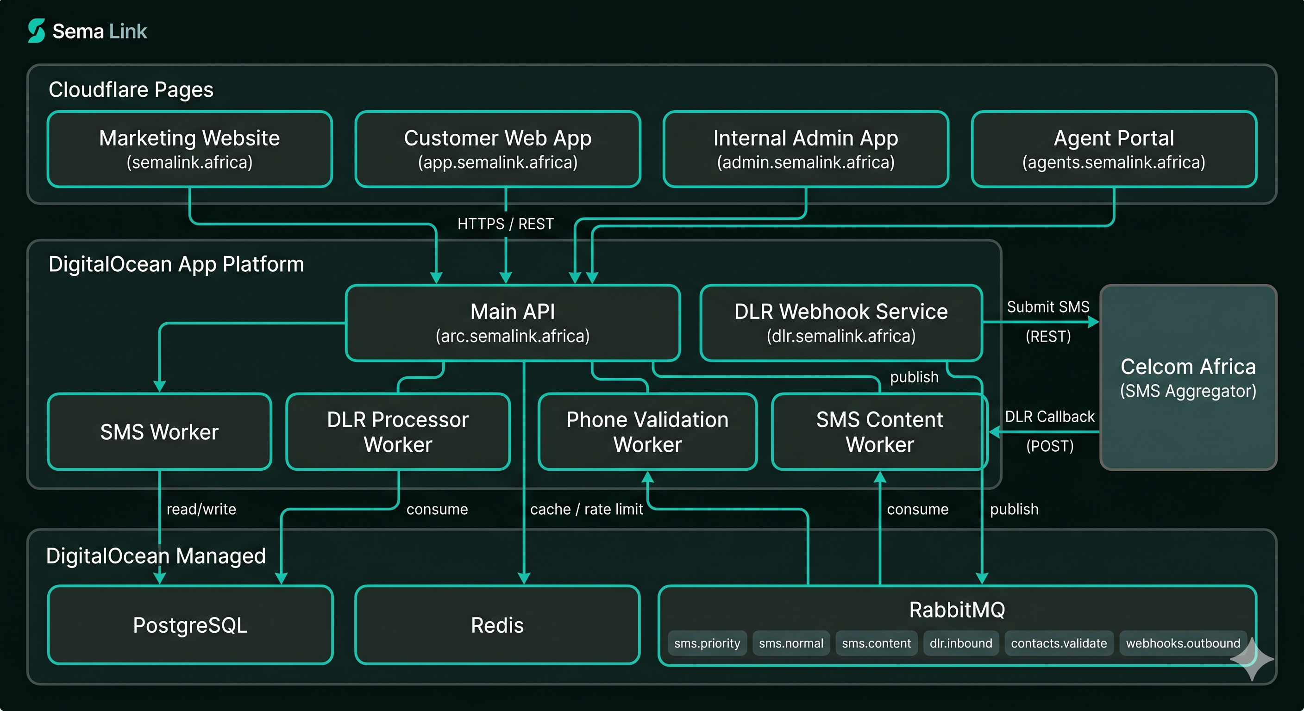
Task: Click the cache / rate limit label
Action: 587,509
